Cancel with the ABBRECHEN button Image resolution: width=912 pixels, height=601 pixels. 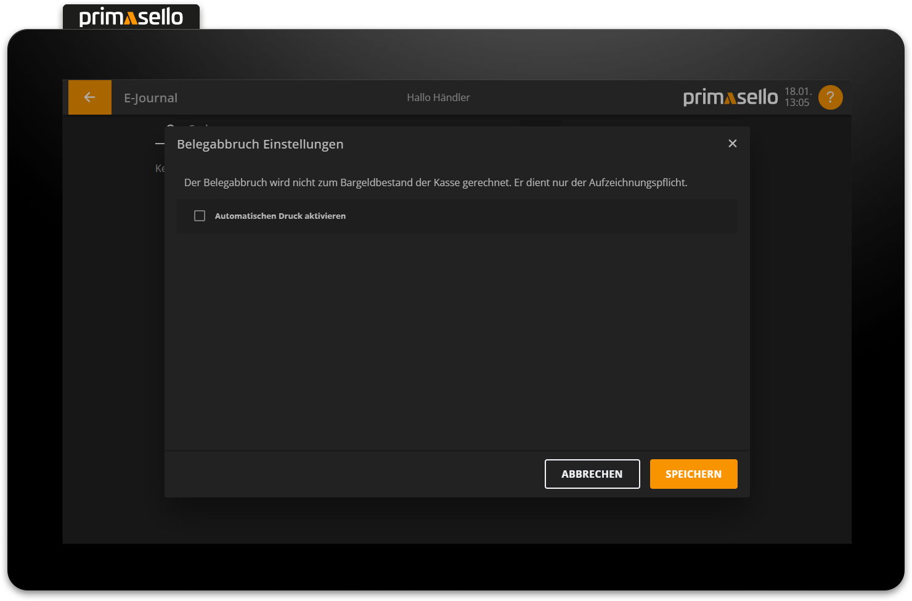(x=592, y=473)
